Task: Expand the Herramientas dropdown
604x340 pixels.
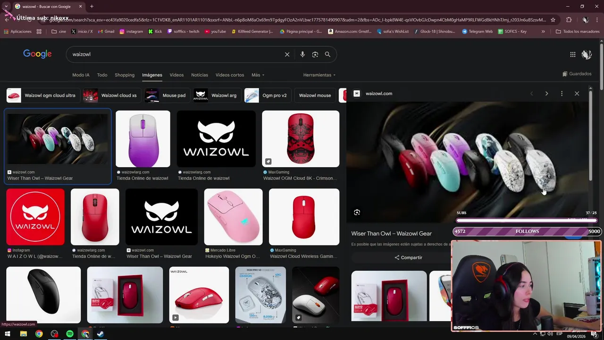Action: pyautogui.click(x=319, y=75)
